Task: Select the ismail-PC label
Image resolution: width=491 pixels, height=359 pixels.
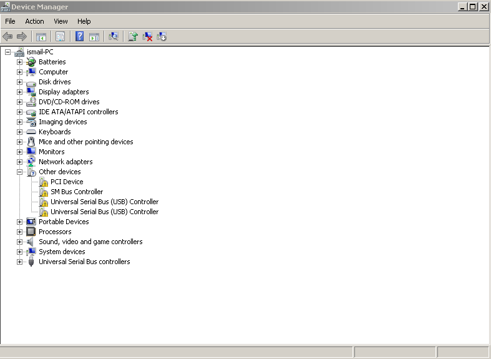Action: (x=40, y=52)
